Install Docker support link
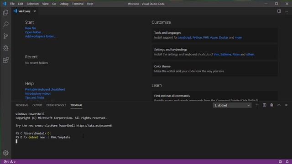Screen dimensions: 292x164 pos(224,37)
